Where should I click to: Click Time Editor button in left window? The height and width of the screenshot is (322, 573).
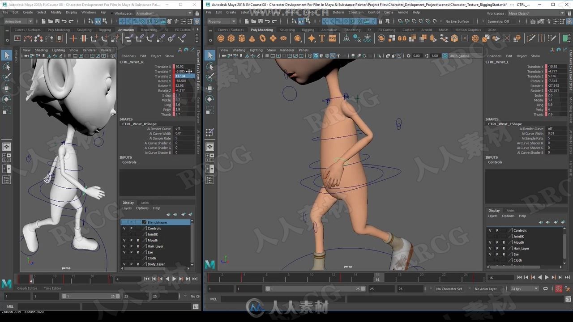(52, 288)
